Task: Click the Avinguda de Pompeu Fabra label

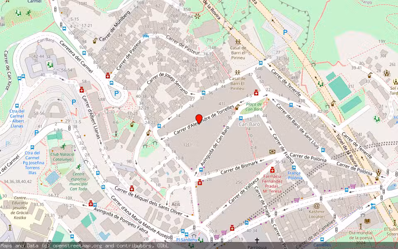Action: (121, 220)
